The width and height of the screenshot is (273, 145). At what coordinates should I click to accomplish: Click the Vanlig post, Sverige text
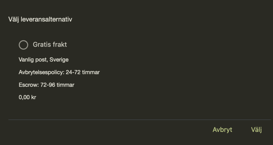(43, 60)
